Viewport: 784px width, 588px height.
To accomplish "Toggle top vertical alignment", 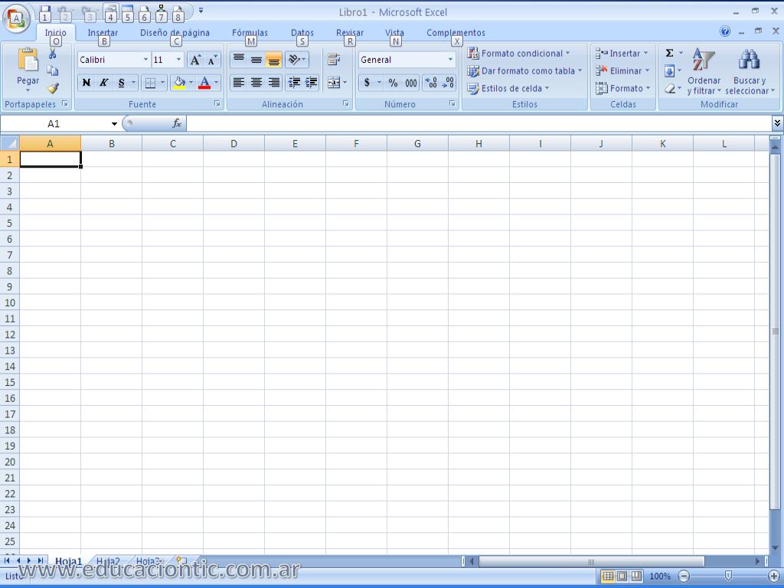I will tap(239, 60).
